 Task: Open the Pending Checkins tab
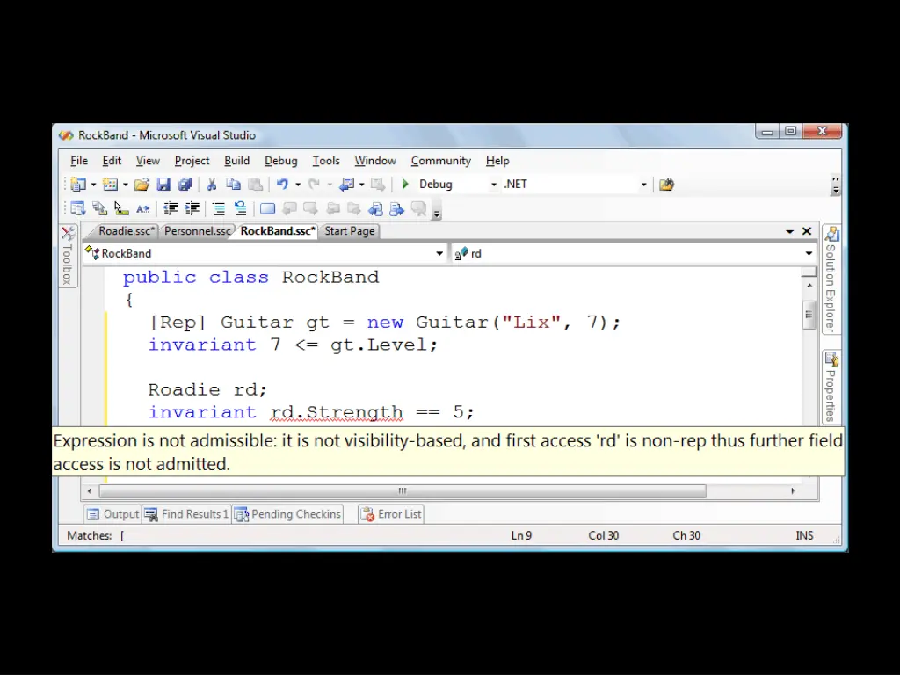coord(288,514)
